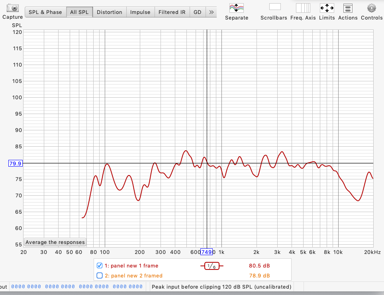Click the 1/6 smoothing line-style indicator

coord(212,266)
